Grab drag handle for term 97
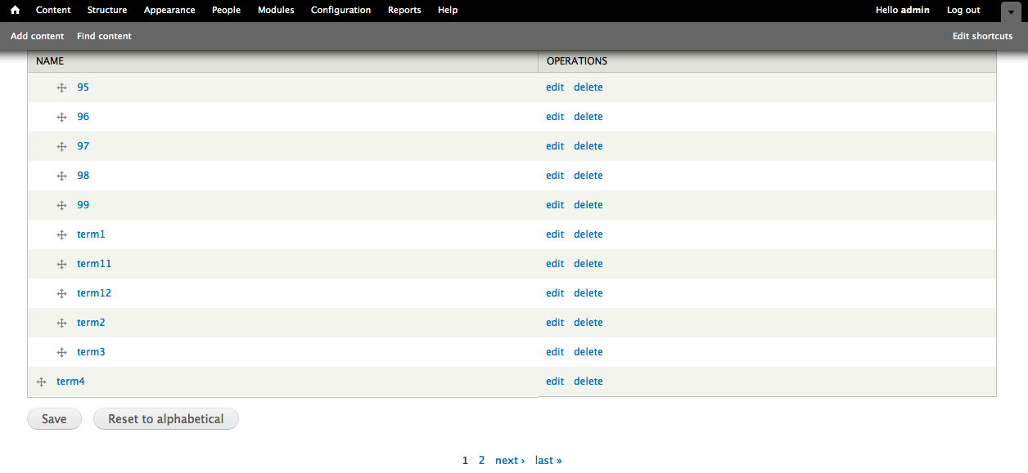Viewport: 1028px width, 473px height. [61, 146]
